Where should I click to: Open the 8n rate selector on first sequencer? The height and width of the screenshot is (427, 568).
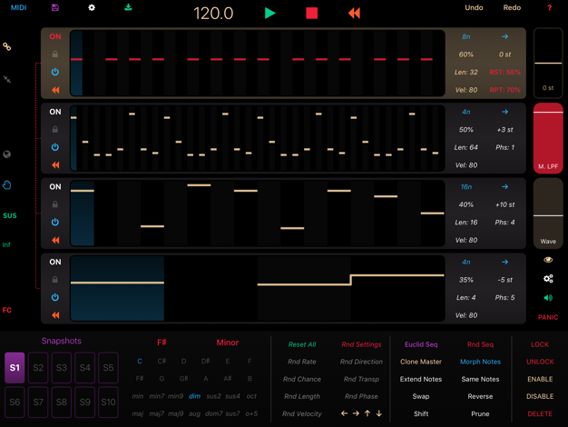(466, 37)
